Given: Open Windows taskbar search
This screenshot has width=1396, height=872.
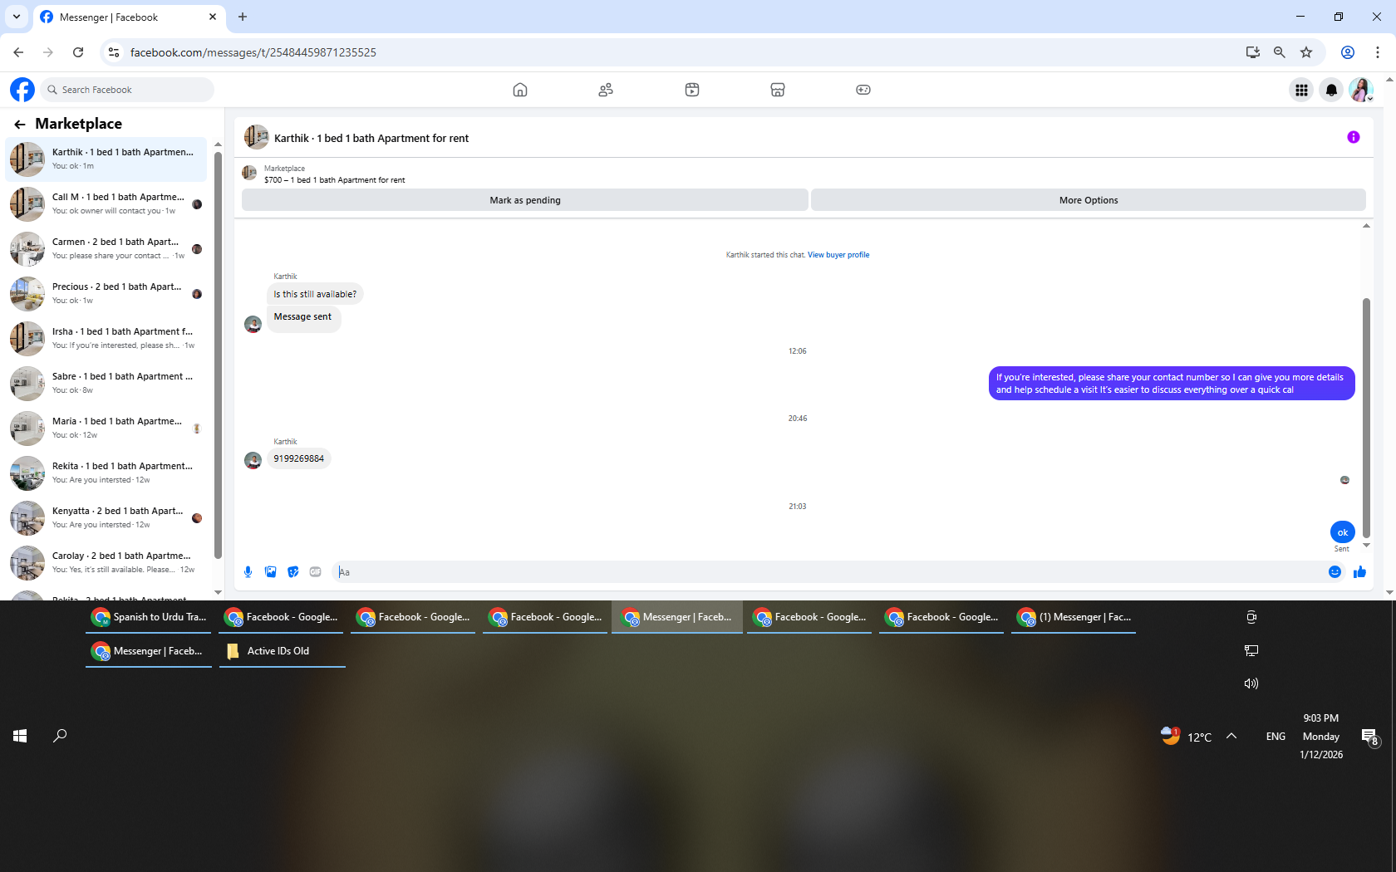Looking at the screenshot, I should coord(60,736).
